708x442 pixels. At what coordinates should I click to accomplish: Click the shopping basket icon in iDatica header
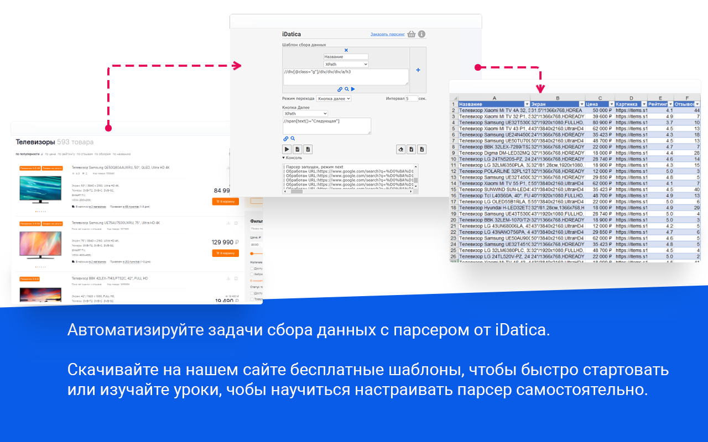pyautogui.click(x=411, y=34)
